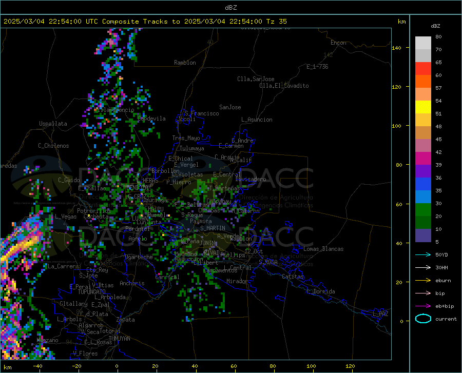
Task: Click the Zapata map label
Action: [126, 320]
